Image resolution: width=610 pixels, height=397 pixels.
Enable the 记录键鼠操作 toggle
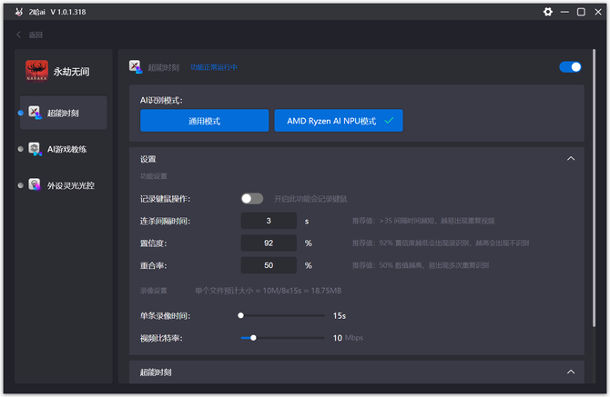click(251, 199)
